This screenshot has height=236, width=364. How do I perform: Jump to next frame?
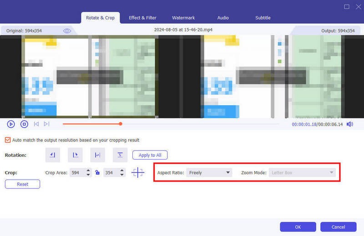point(46,124)
